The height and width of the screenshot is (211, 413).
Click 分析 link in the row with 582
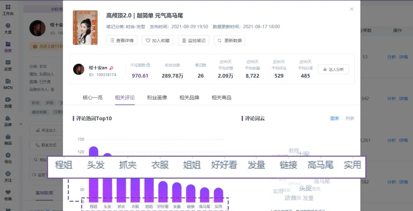(x=392, y=182)
